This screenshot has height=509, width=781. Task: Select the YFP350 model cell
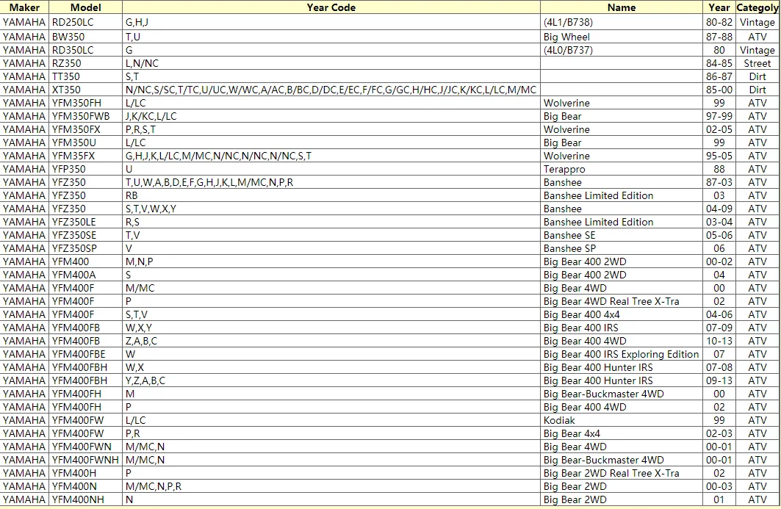pyautogui.click(x=86, y=169)
